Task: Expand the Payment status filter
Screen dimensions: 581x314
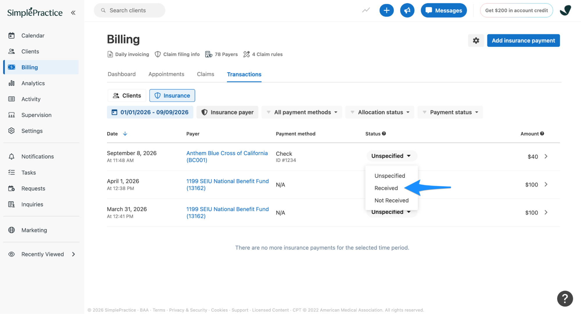Action: [450, 112]
